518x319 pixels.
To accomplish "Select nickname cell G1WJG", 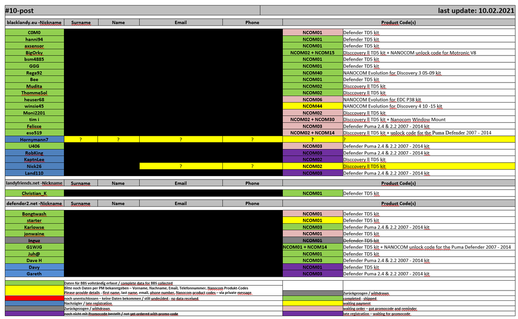I will [x=34, y=247].
